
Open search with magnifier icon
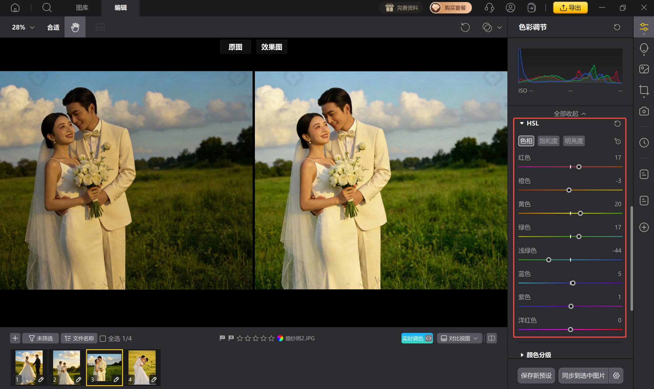47,8
